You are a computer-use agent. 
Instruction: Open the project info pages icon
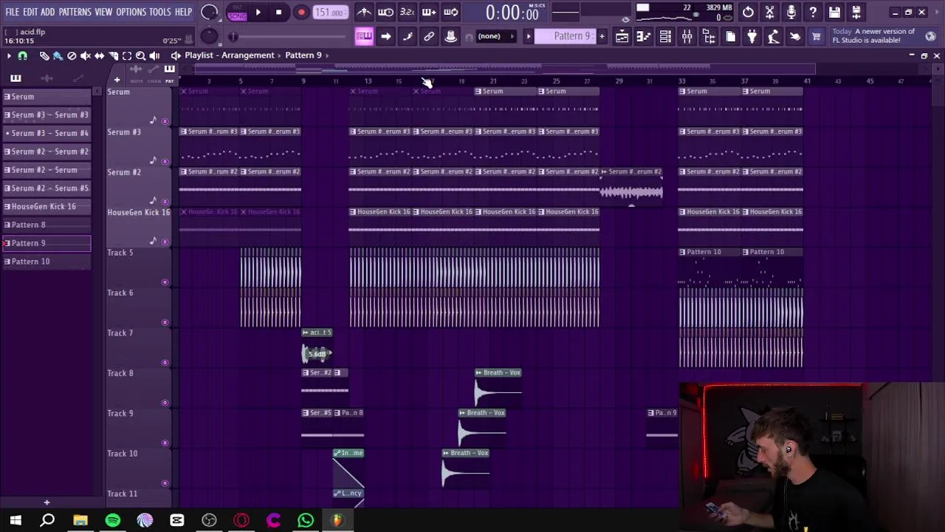click(730, 37)
